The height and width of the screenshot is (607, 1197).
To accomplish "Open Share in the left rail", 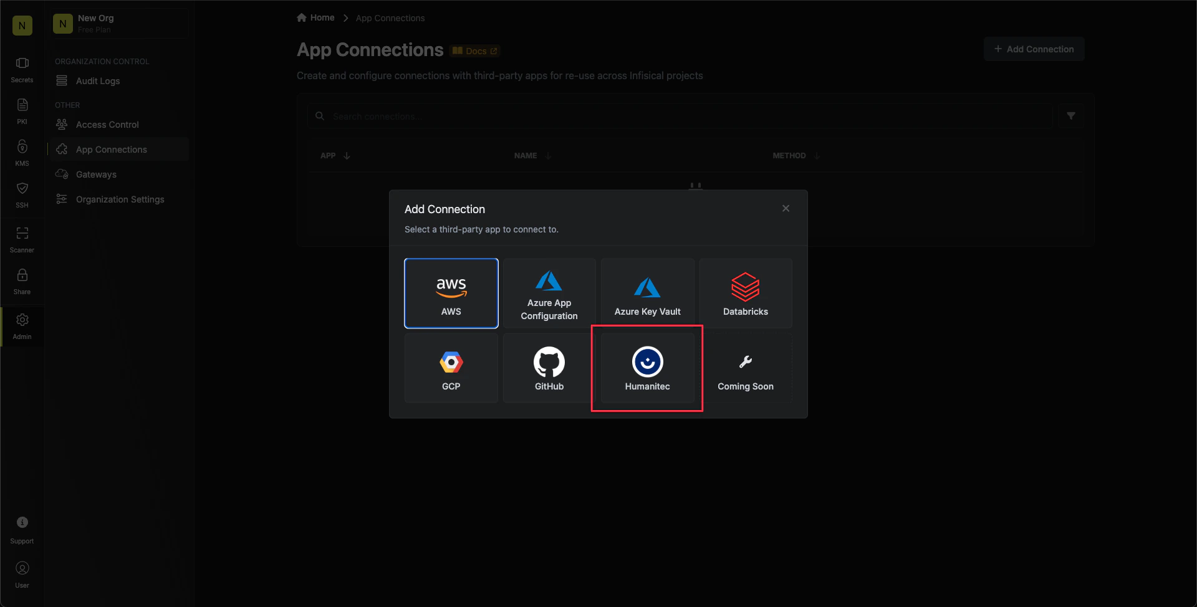I will click(x=22, y=282).
